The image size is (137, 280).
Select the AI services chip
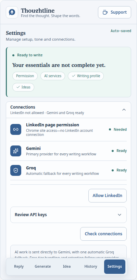coord(53,76)
